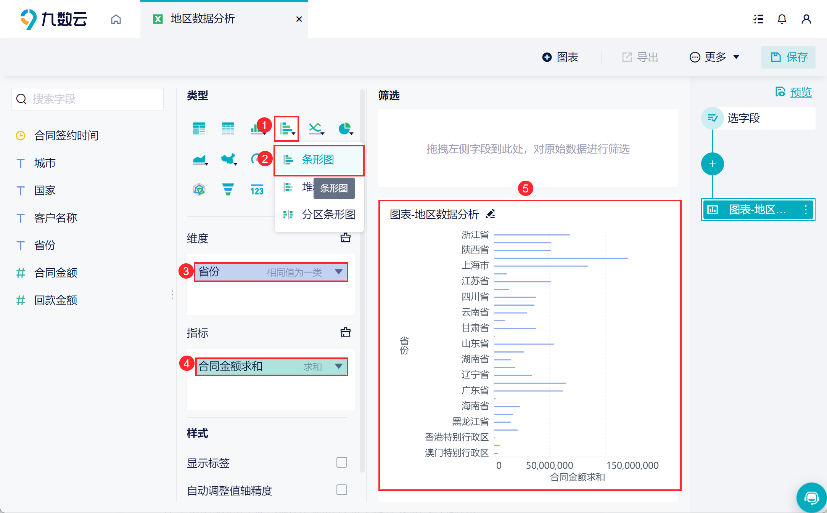
Task: Click the pie chart type icon
Action: (345, 128)
